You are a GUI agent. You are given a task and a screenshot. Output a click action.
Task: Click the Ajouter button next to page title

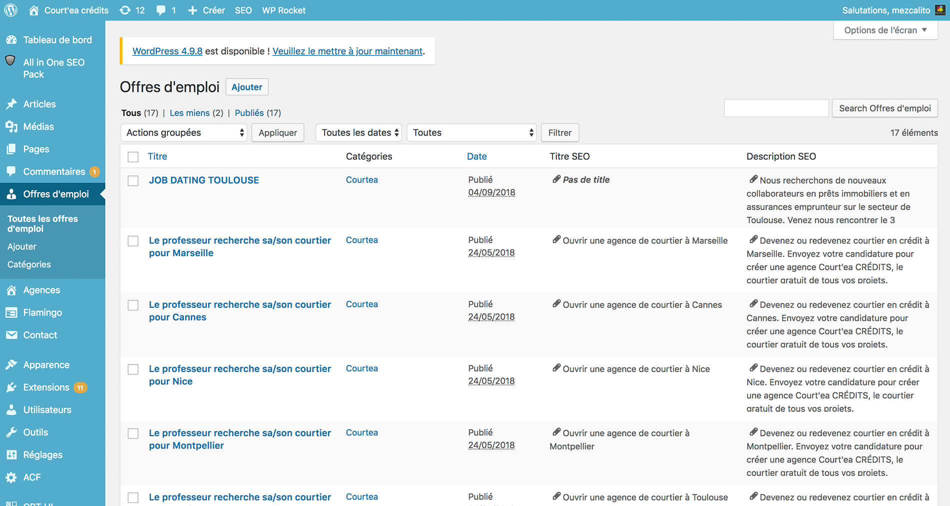pyautogui.click(x=247, y=87)
